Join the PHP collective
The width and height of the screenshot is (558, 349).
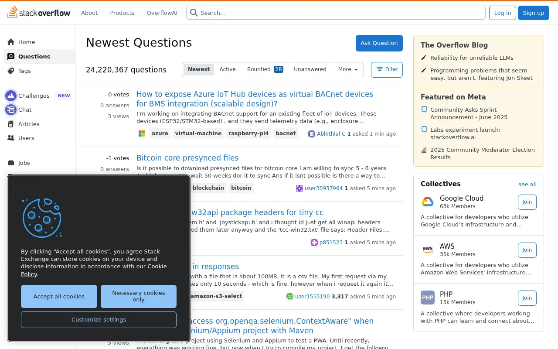(x=527, y=298)
